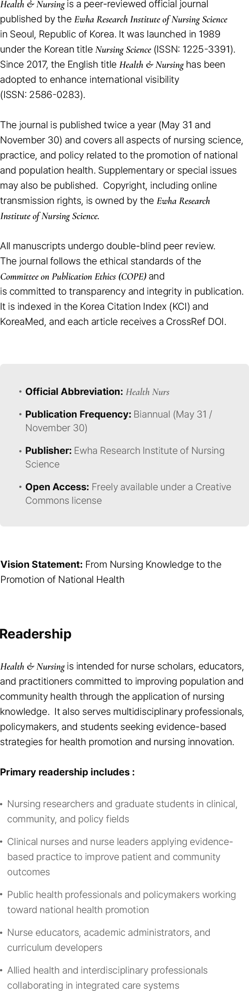Click the Publication Frequency label

pos(78,414)
